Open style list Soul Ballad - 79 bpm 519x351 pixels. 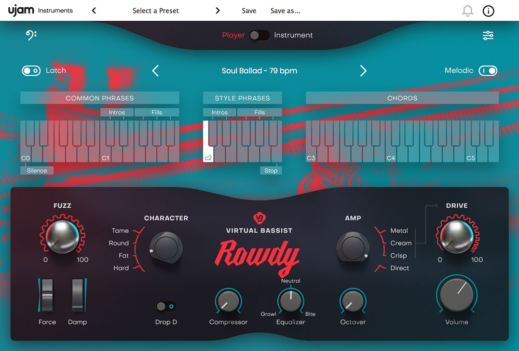click(x=259, y=71)
